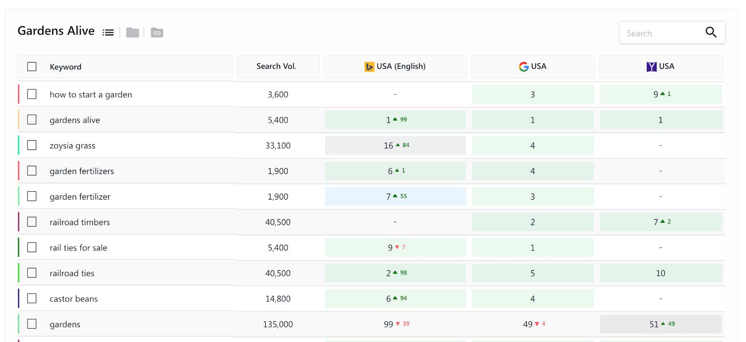Screen dimensions: 746x342
Task: Click the Google logo in USA column header
Action: coord(524,67)
